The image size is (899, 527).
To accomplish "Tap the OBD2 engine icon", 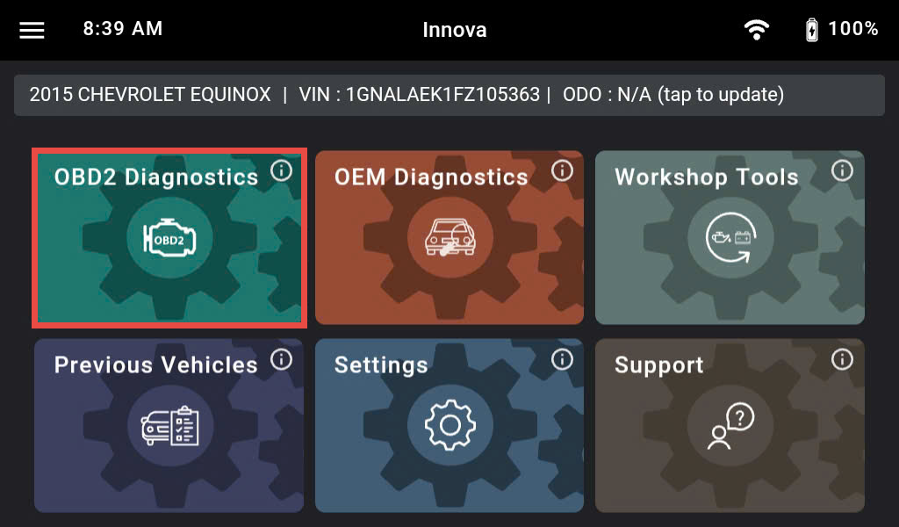I will pyautogui.click(x=169, y=238).
